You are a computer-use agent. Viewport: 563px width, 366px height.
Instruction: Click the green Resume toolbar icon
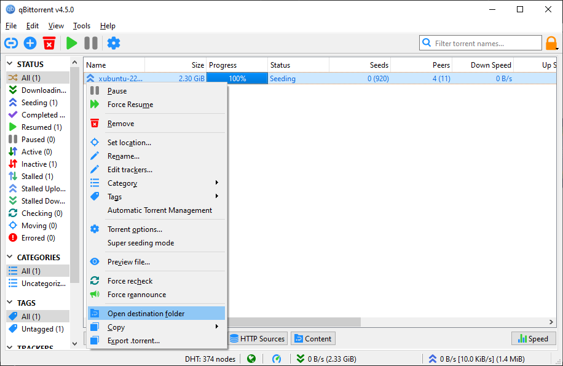[72, 43]
